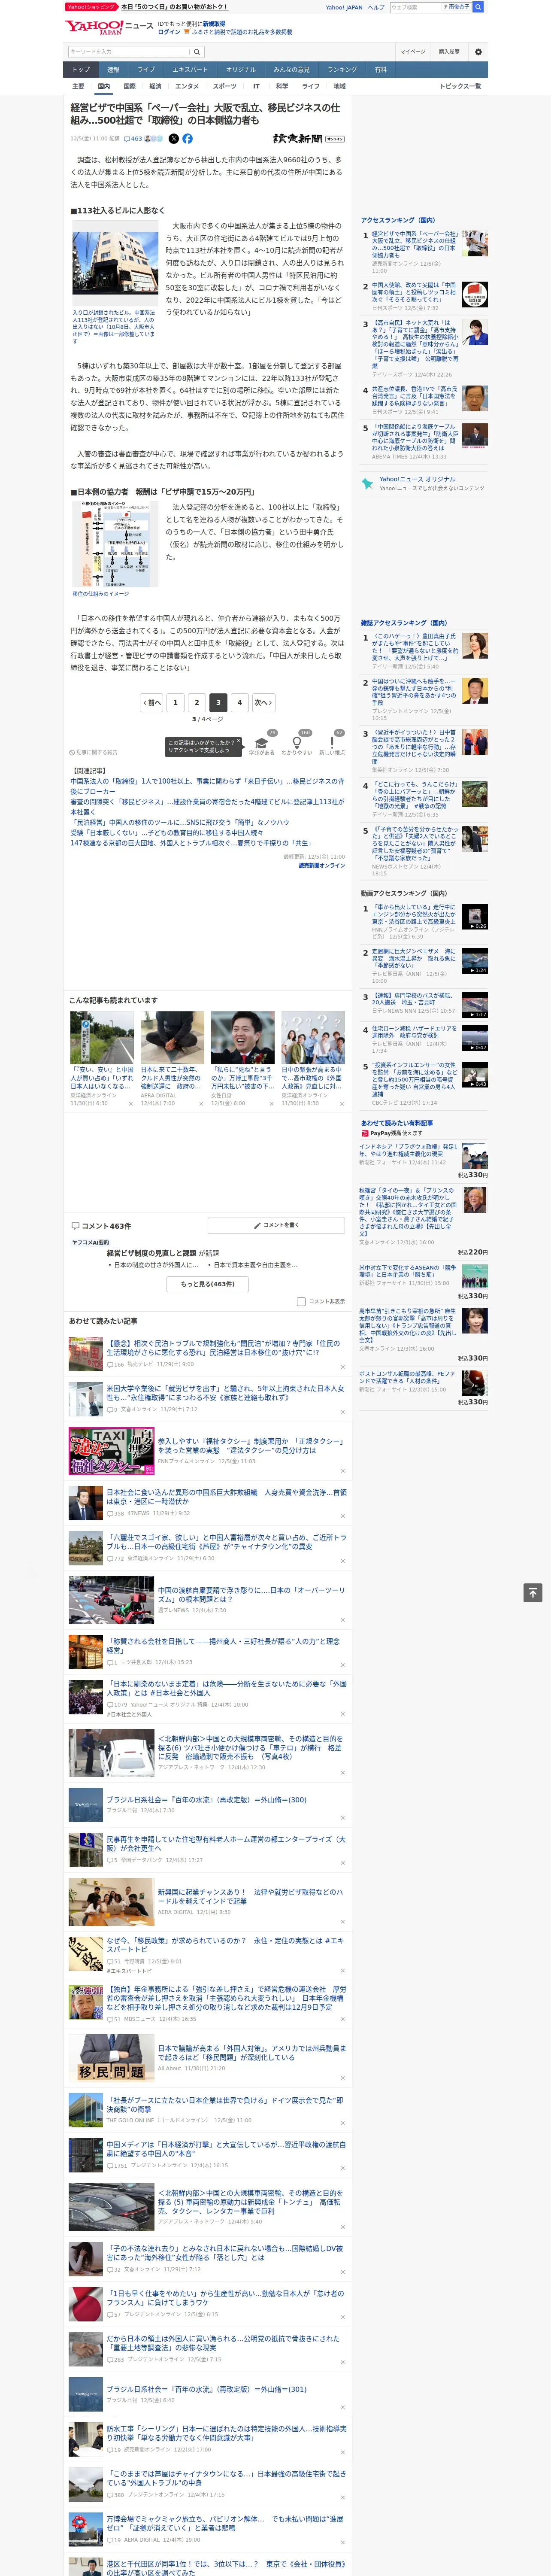Click the scroll-to-top arrow button
Screen dimensions: 551x2576
pos(533,1592)
